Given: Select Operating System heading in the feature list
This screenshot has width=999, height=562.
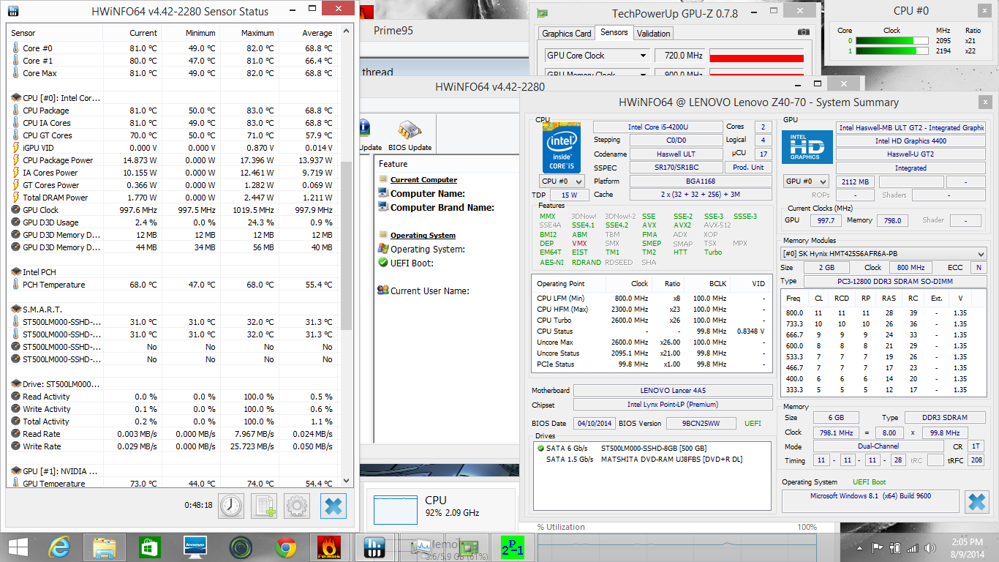Looking at the screenshot, I should (x=423, y=236).
